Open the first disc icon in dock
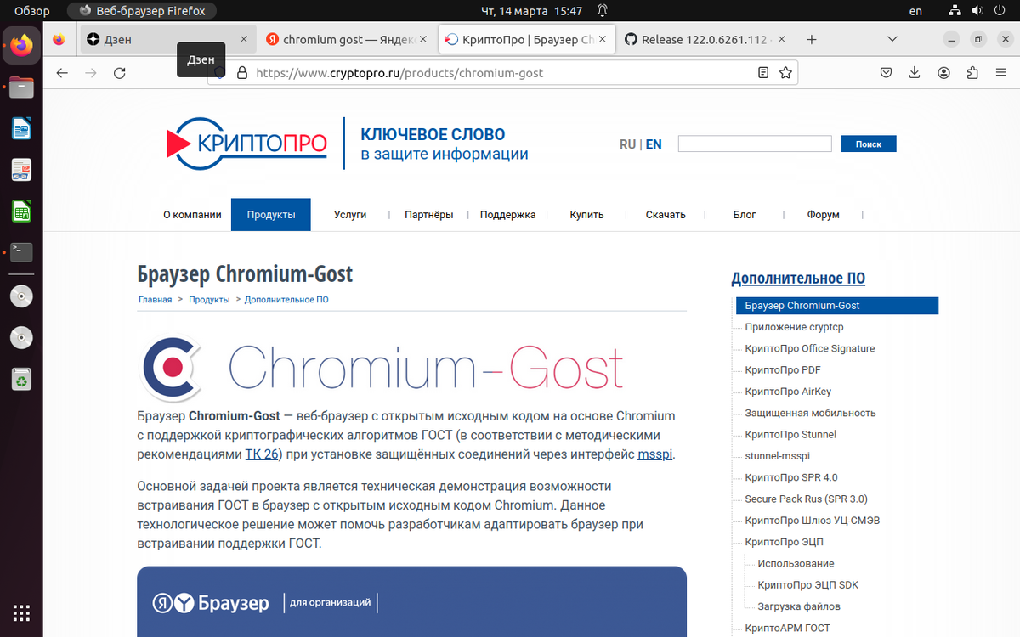Image resolution: width=1020 pixels, height=637 pixels. click(21, 296)
